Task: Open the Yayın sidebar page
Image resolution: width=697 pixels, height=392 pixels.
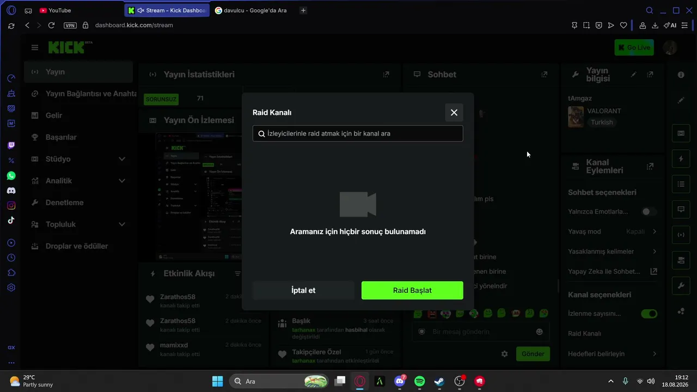Action: (x=78, y=72)
